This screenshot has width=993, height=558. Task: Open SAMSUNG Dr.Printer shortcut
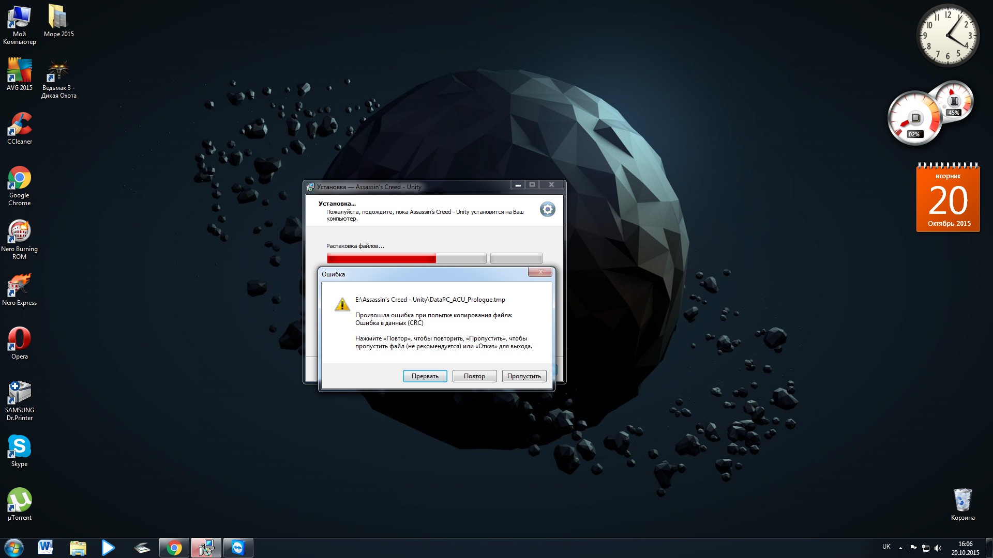[x=19, y=401]
